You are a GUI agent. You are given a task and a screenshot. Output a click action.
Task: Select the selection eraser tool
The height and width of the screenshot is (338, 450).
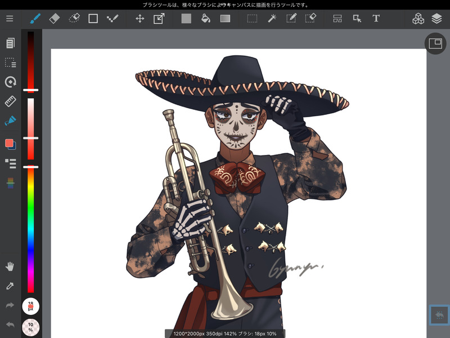pyautogui.click(x=310, y=19)
